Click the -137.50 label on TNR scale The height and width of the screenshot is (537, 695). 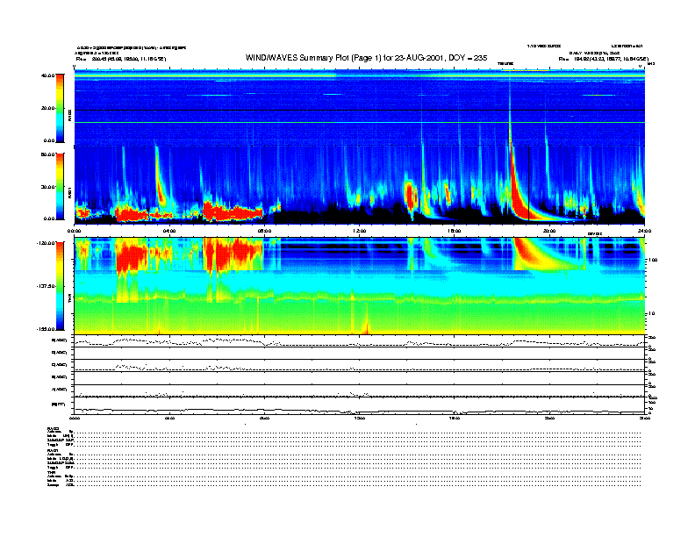point(46,286)
